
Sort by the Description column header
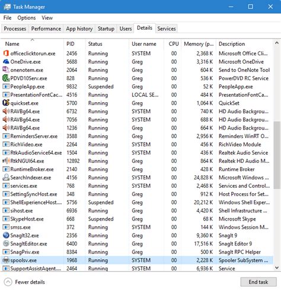(245, 44)
